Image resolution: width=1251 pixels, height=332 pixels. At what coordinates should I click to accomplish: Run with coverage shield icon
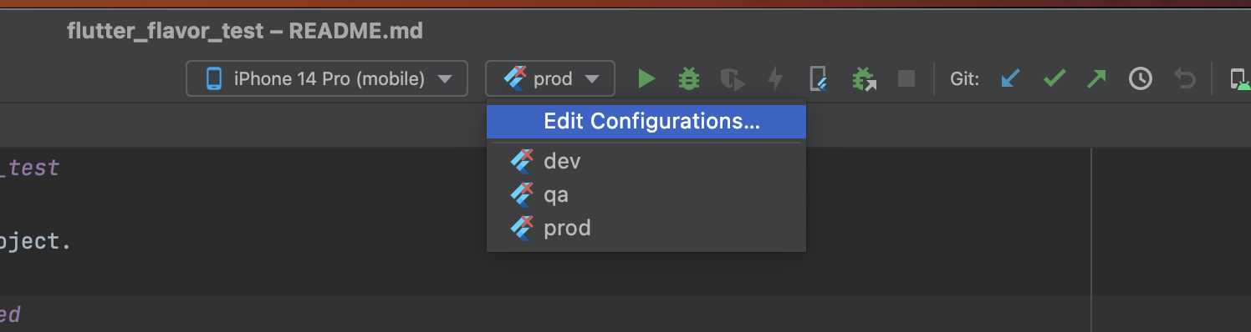tap(733, 79)
